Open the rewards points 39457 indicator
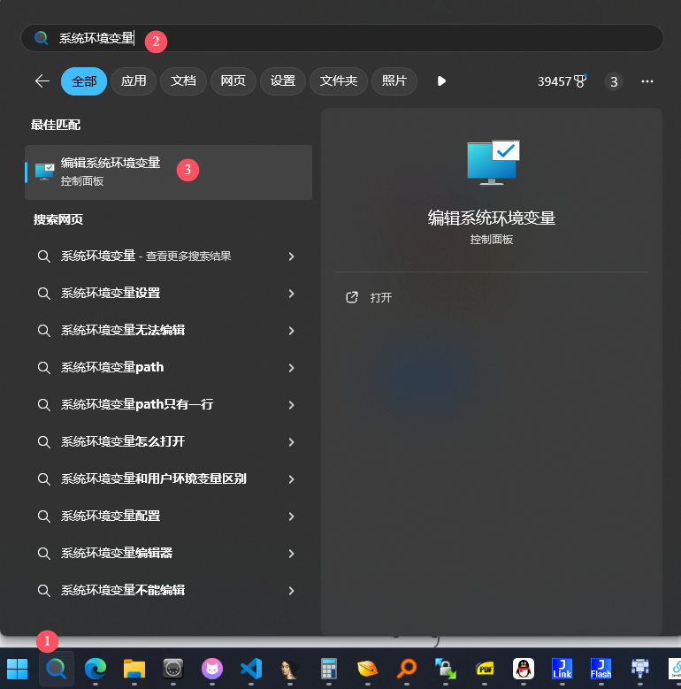This screenshot has height=689, width=681. pos(562,81)
